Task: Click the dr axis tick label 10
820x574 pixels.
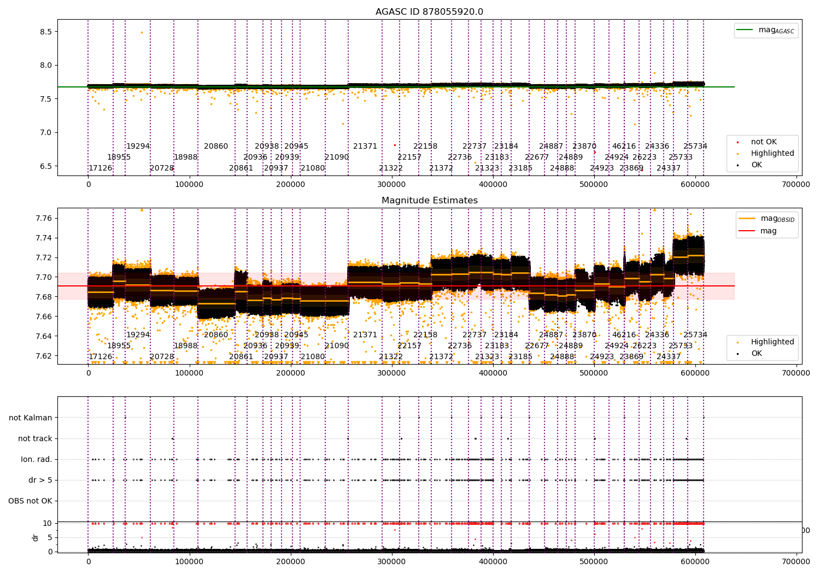Action: 48,523
